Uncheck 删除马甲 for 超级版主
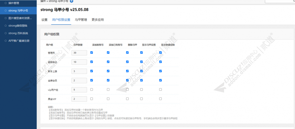 [x=127, y=62]
